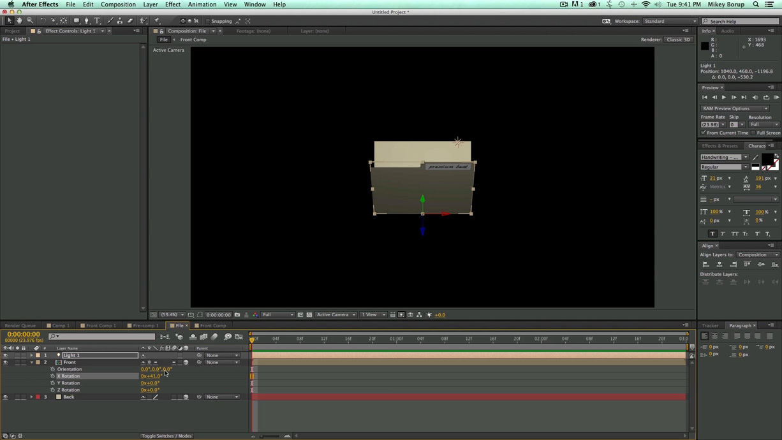Open the Resolution dropdown set to Full
Viewport: 782px width, 440px height.
(764, 124)
